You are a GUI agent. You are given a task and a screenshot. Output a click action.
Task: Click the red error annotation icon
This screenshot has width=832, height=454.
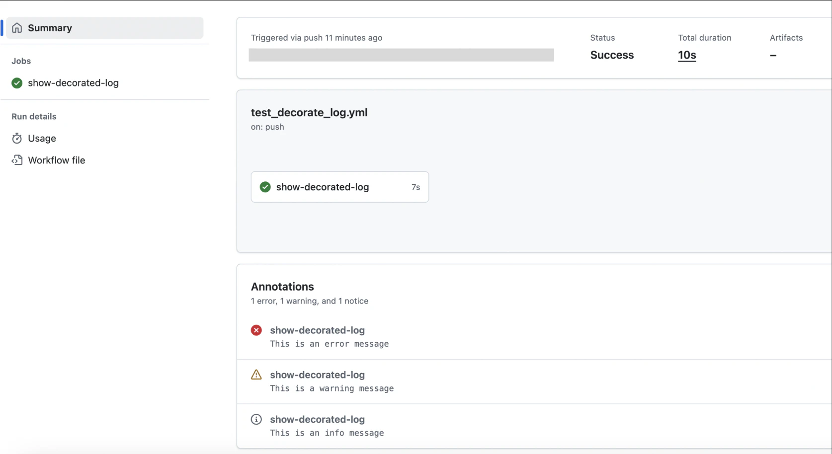click(x=256, y=330)
